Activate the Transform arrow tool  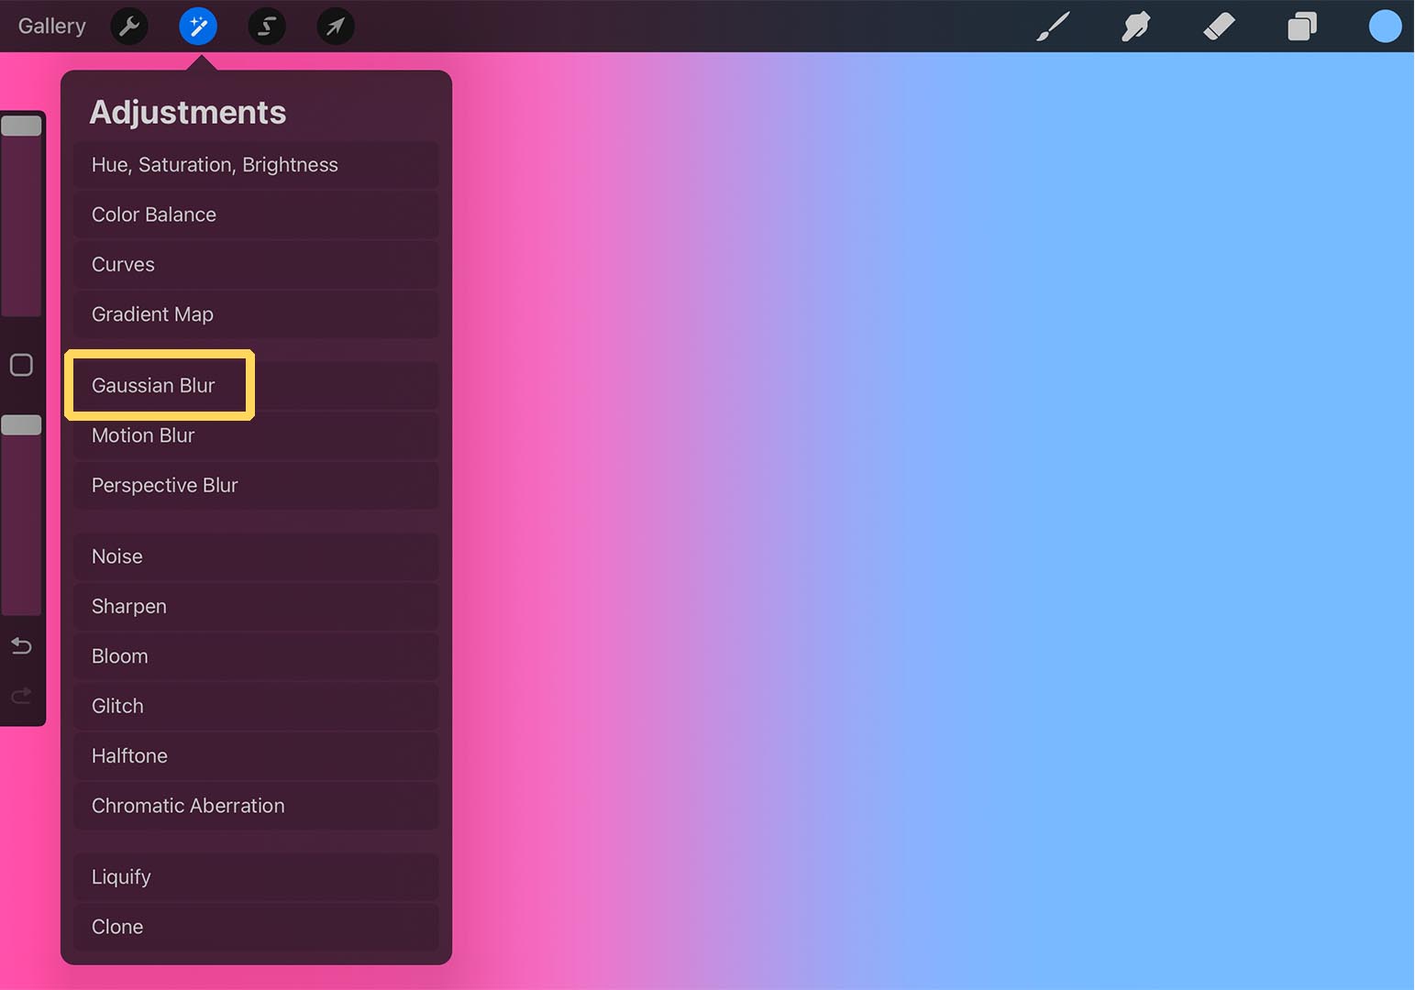[x=335, y=26]
